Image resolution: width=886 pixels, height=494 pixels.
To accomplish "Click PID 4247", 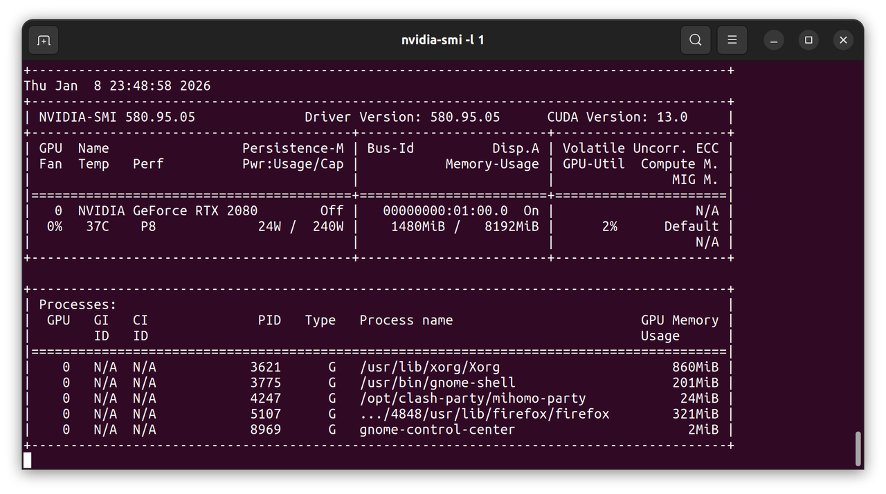I will click(266, 399).
